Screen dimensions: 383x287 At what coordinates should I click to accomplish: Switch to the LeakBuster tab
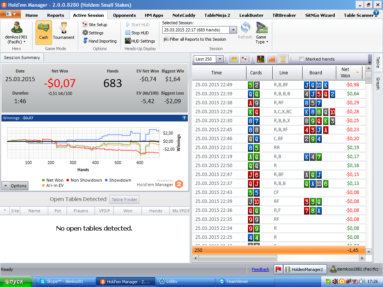pos(251,15)
